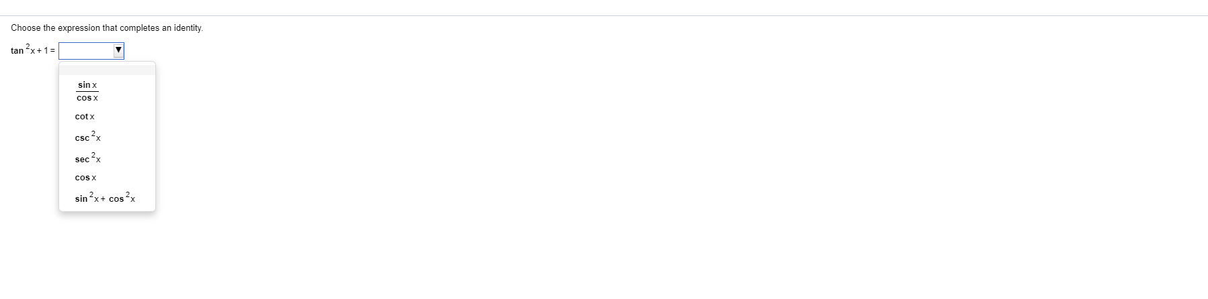Click the 'sin x' numerator in the fraction option
1208x299 pixels.
(87, 85)
